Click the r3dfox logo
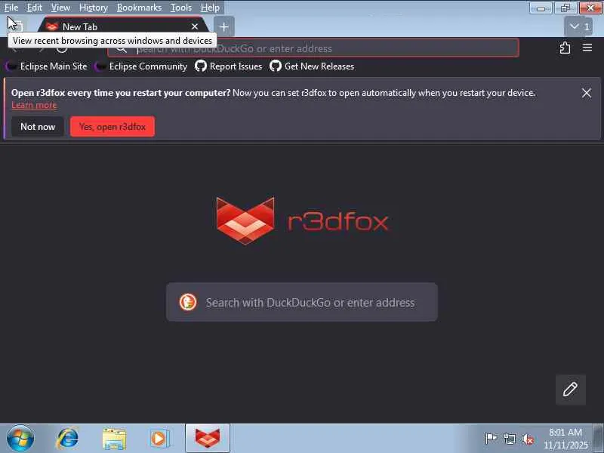 (x=303, y=220)
